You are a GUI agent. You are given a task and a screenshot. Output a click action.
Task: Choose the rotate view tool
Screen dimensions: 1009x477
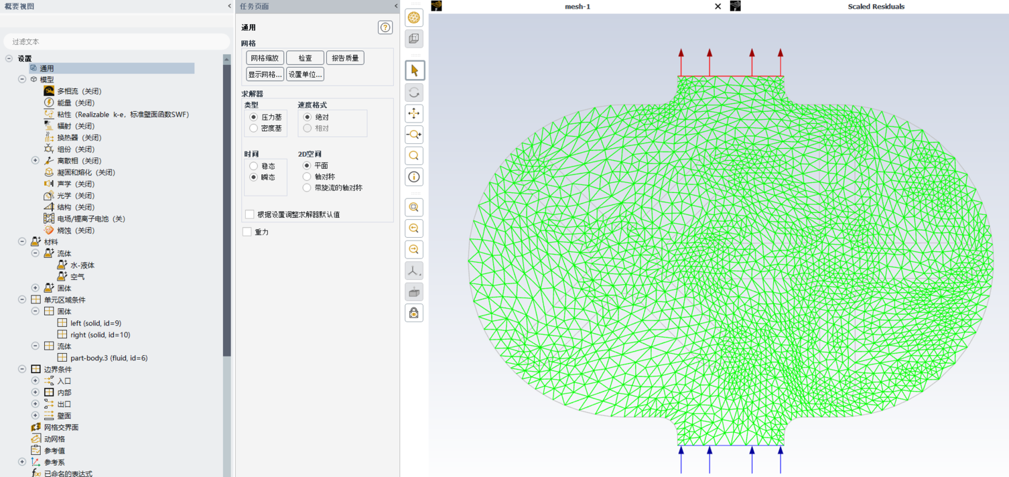coord(414,92)
